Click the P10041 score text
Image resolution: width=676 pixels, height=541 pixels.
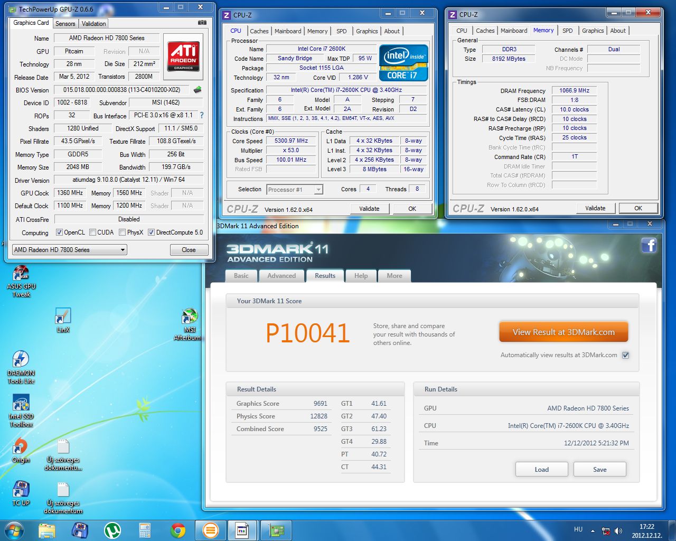point(308,333)
